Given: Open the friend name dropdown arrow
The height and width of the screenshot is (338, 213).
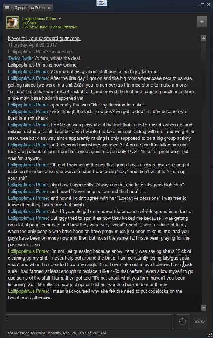Looking at the screenshot, I should point(60,19).
